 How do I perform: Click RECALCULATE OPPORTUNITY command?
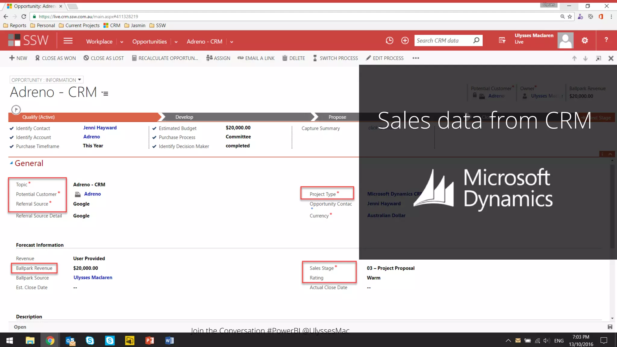coord(165,58)
